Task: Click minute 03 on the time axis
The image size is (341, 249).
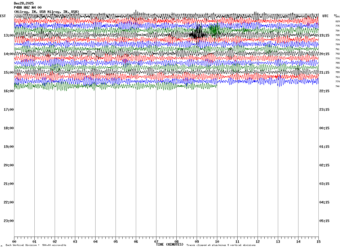Action: 75,241
